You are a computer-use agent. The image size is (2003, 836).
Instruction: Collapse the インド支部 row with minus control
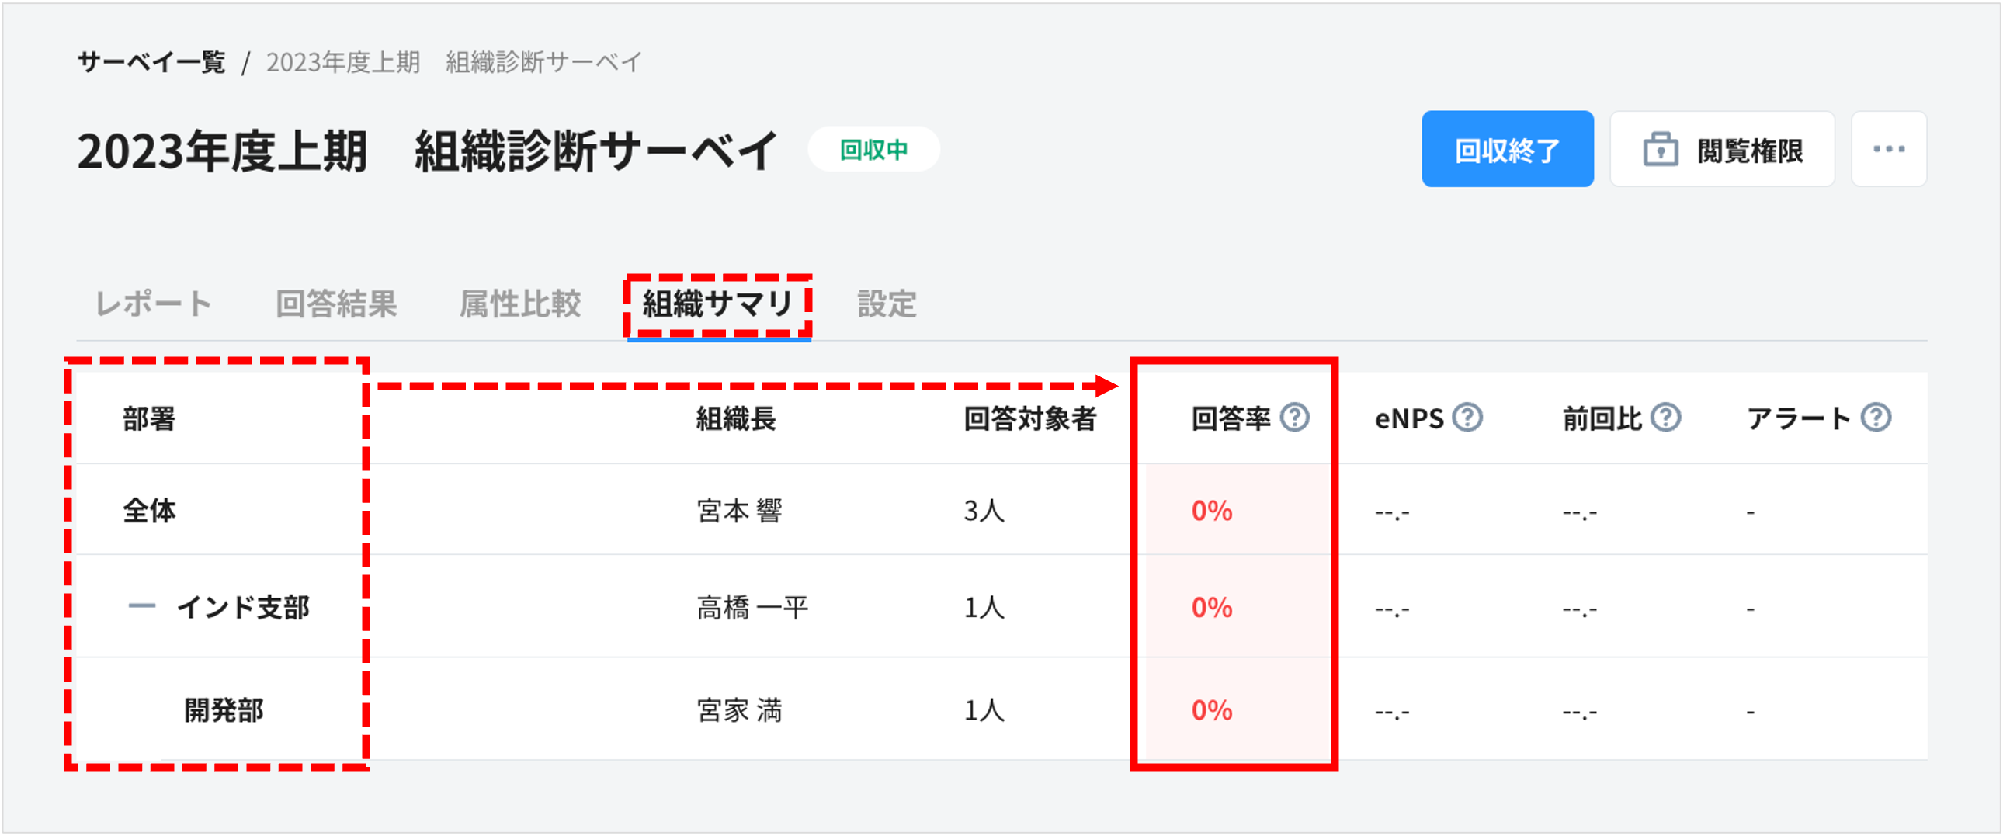click(142, 607)
